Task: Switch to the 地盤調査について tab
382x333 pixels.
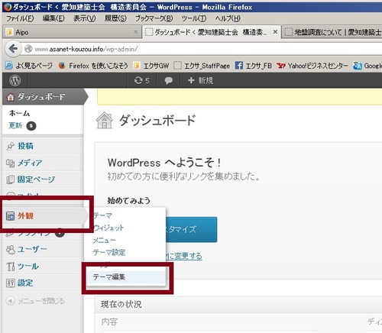Action: pyautogui.click(x=332, y=32)
